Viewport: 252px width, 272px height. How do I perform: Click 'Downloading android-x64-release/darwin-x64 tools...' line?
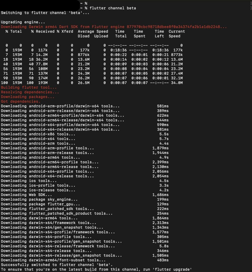60,130
